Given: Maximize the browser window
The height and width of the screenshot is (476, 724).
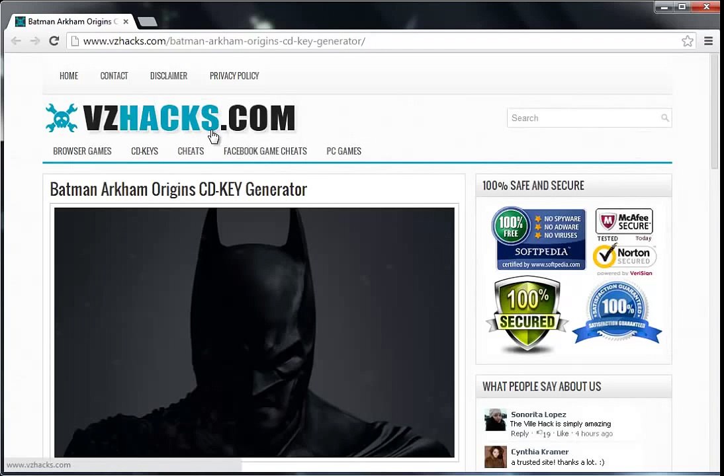Looking at the screenshot, I should click(682, 7).
